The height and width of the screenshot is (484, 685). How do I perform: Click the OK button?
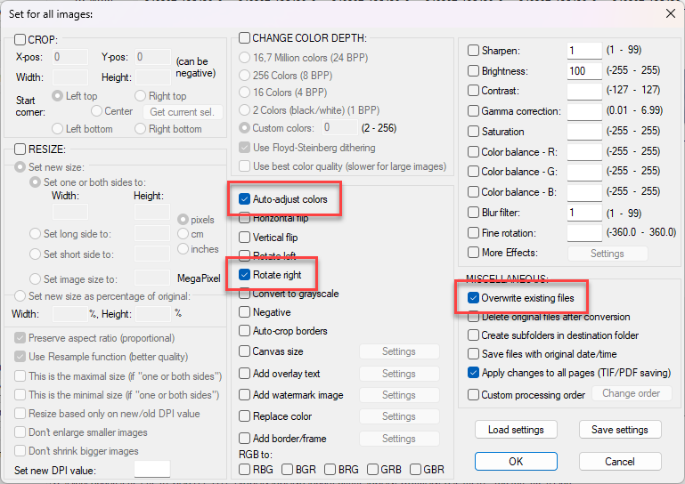click(516, 462)
